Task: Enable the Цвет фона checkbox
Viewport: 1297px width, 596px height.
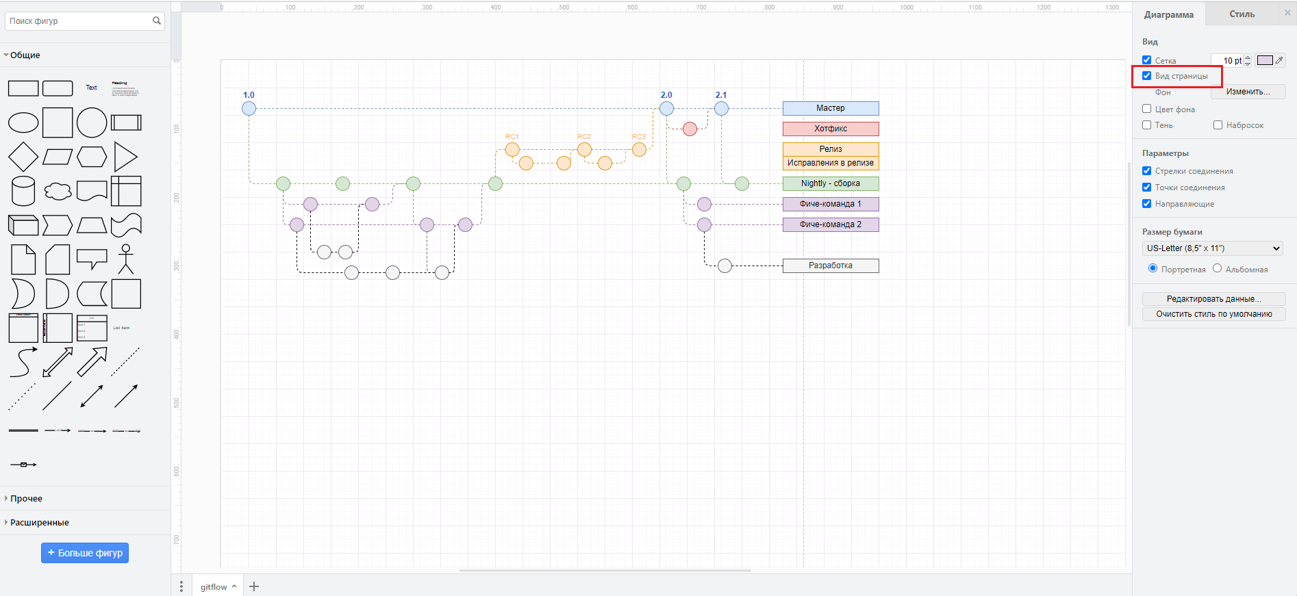Action: coord(1146,109)
